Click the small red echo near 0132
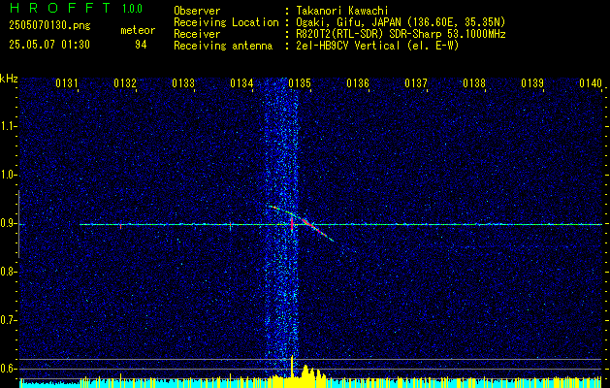This screenshot has height=388, width=610. point(120,226)
